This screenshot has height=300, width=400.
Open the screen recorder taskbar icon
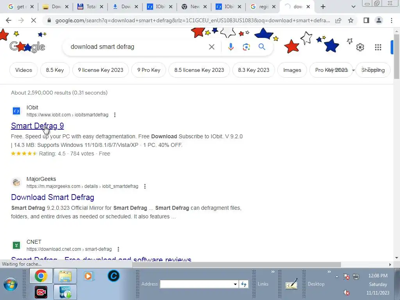click(x=41, y=292)
